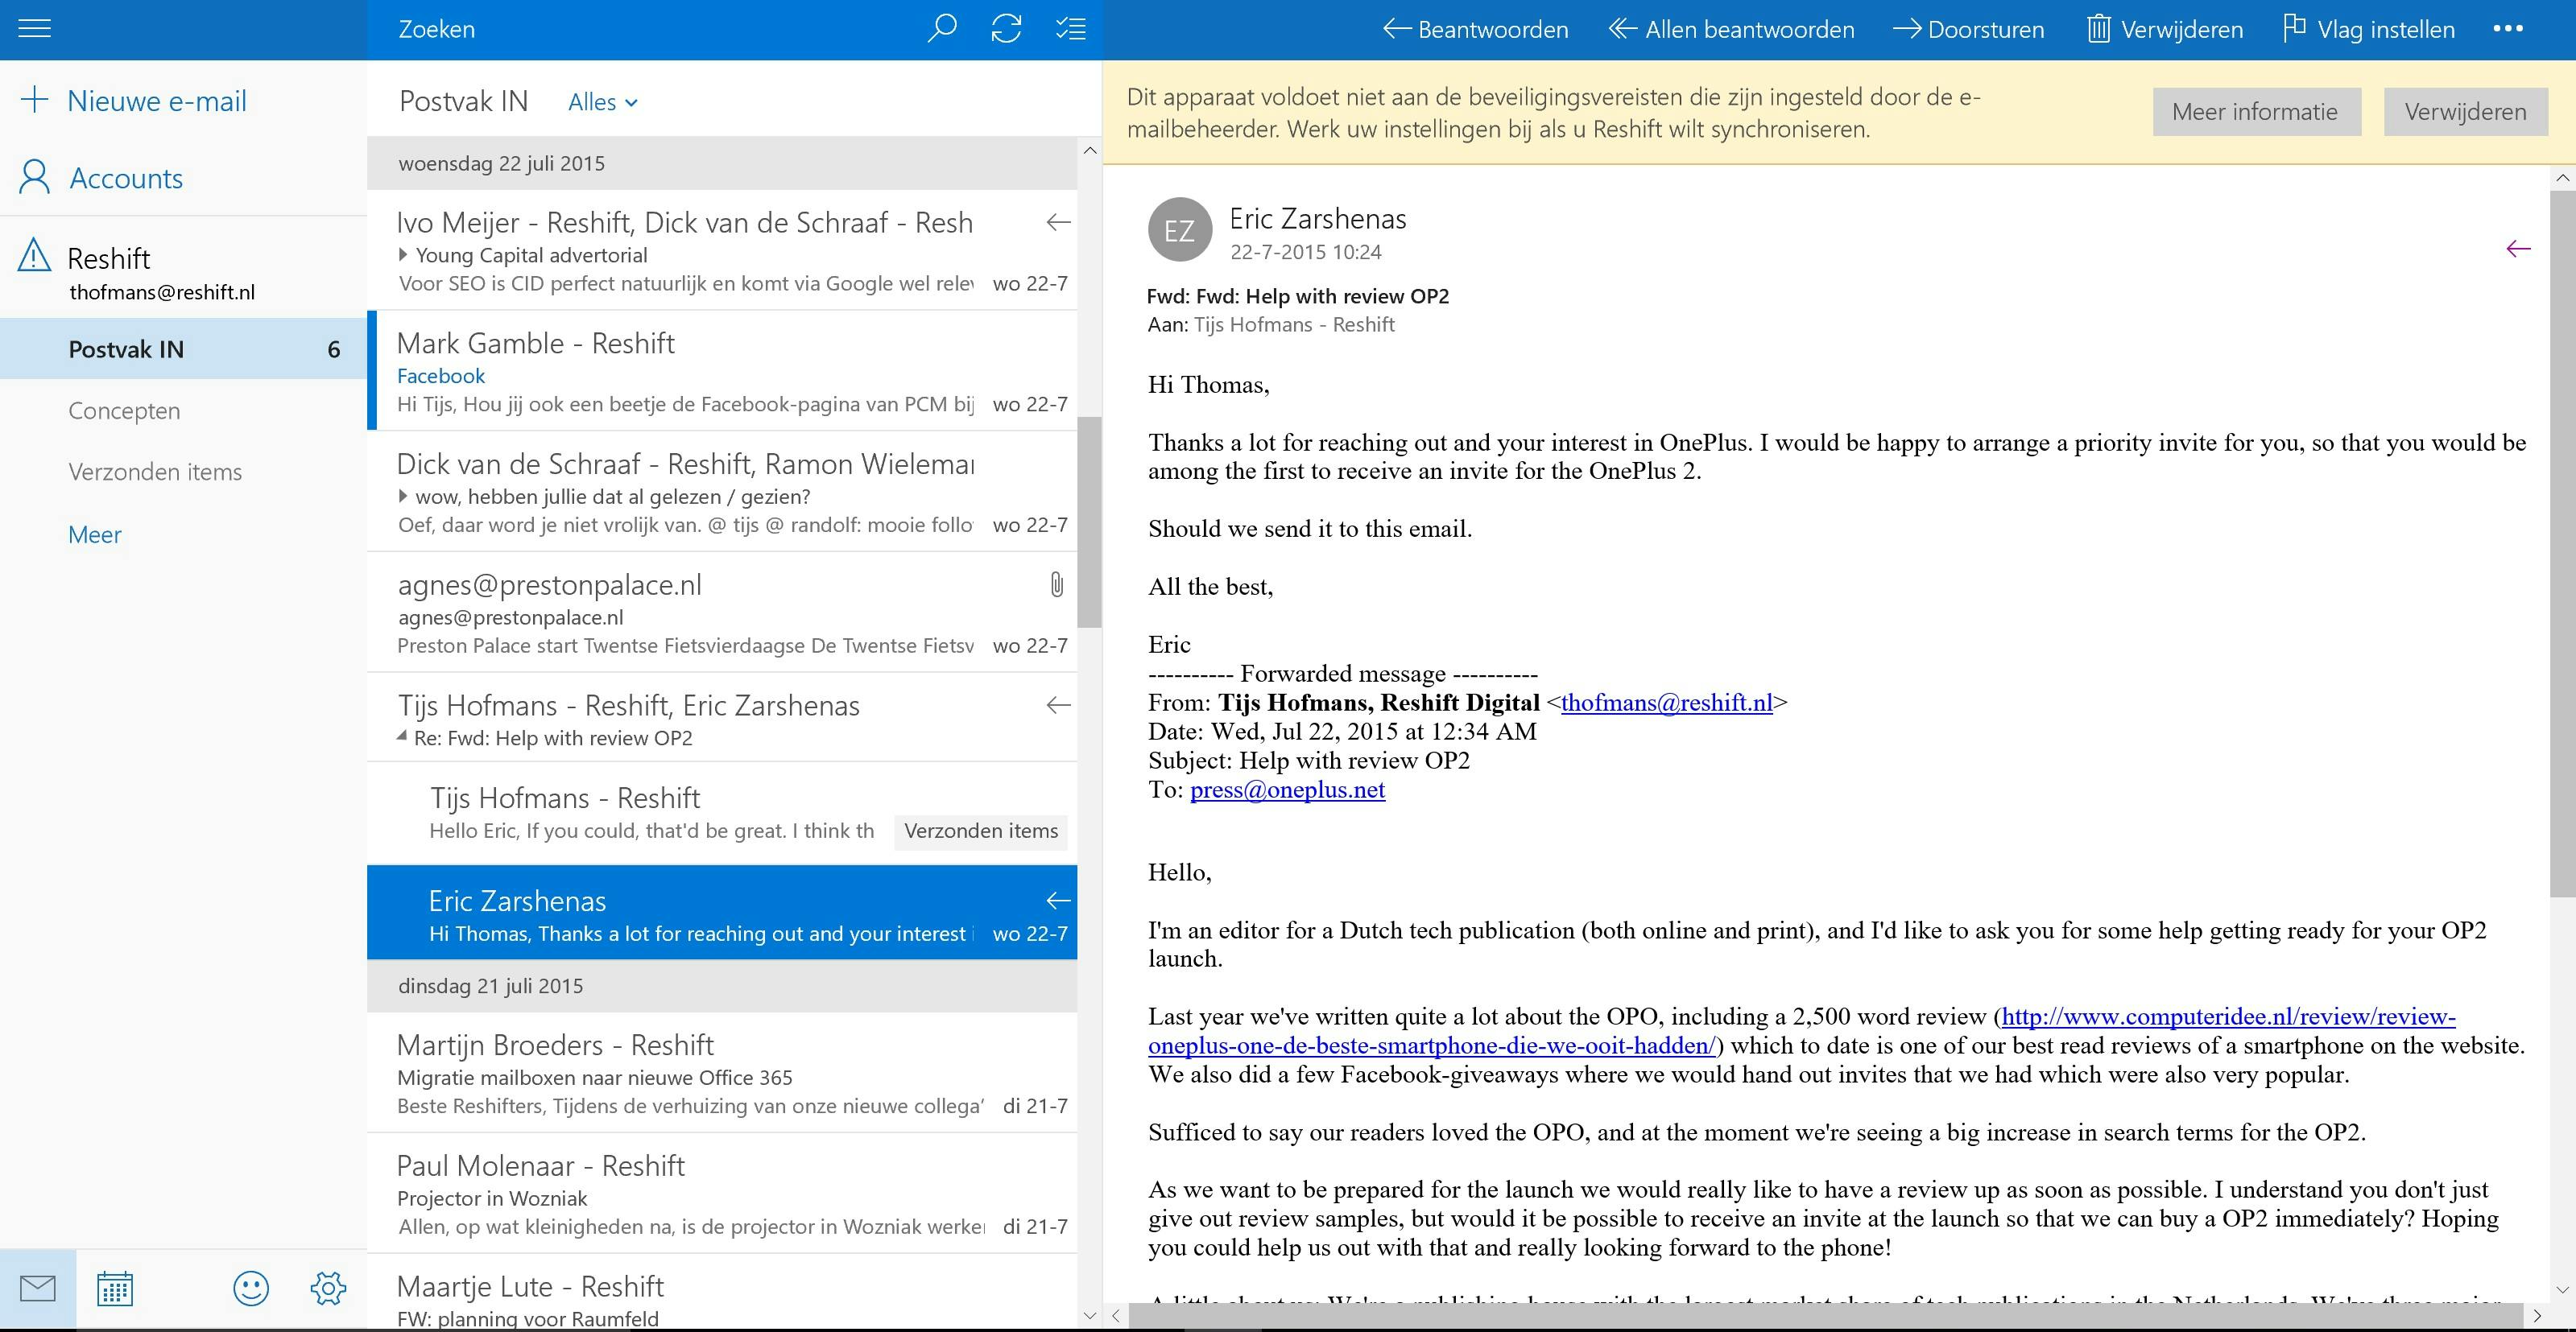Send feedback via the smiley icon
This screenshot has width=2576, height=1332.
251,1289
